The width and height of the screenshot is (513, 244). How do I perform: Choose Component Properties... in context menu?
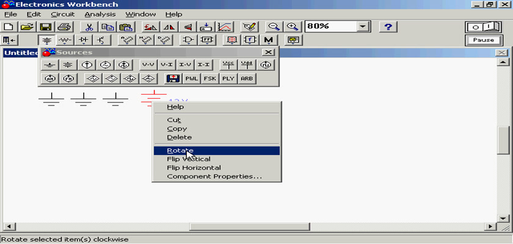217,176
